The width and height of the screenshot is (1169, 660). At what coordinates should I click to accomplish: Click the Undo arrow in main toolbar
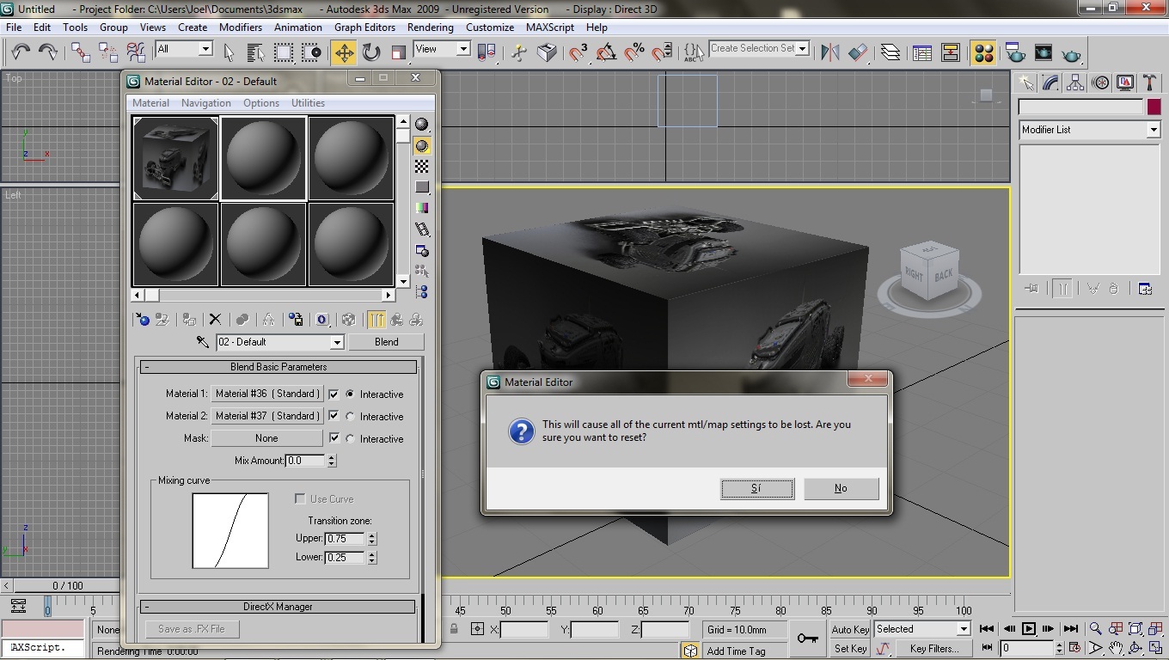21,52
